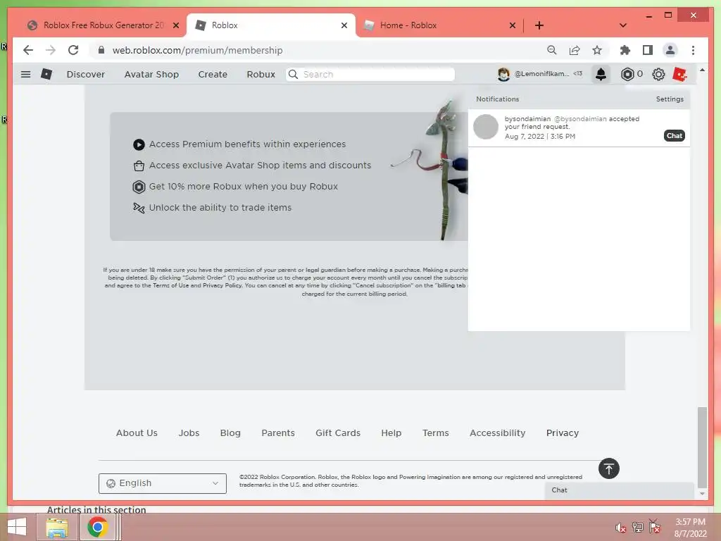This screenshot has height=541, width=721.
Task: Click the scroll-to-top arrow button
Action: click(609, 468)
